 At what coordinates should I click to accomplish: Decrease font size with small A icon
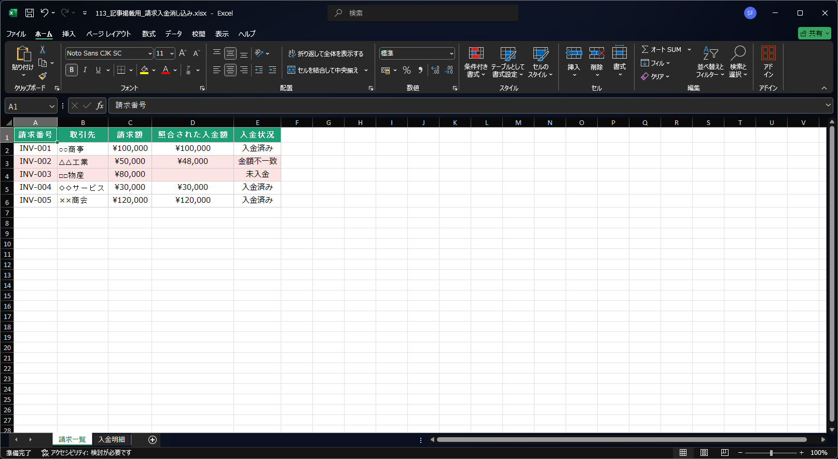197,53
